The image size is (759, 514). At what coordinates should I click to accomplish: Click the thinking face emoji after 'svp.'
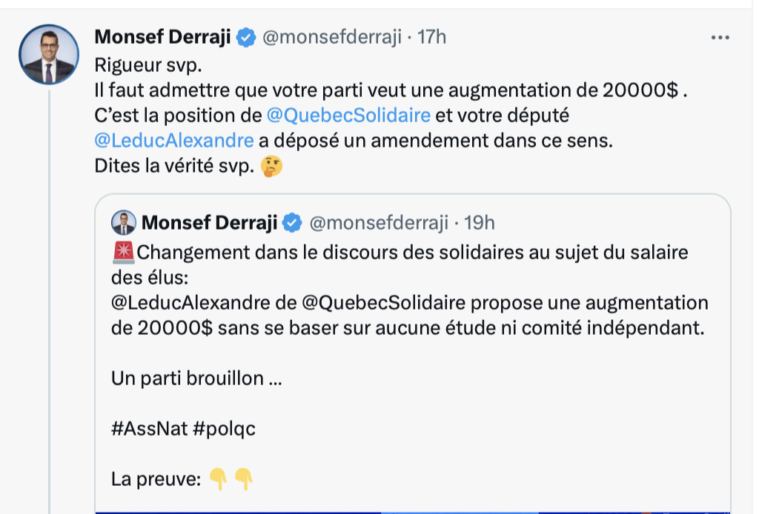click(273, 167)
